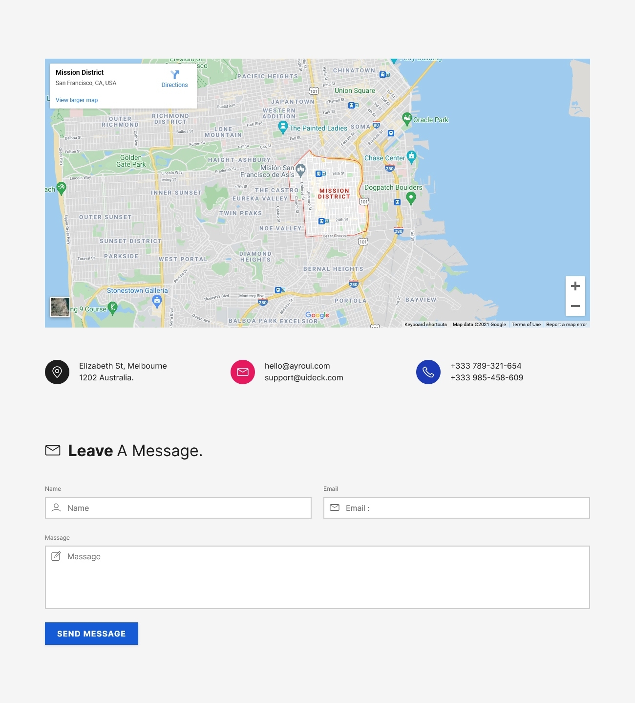Viewport: 635px width, 703px height.
Task: Click the BERNAL HEIGHTS map label
Action: [x=333, y=269]
